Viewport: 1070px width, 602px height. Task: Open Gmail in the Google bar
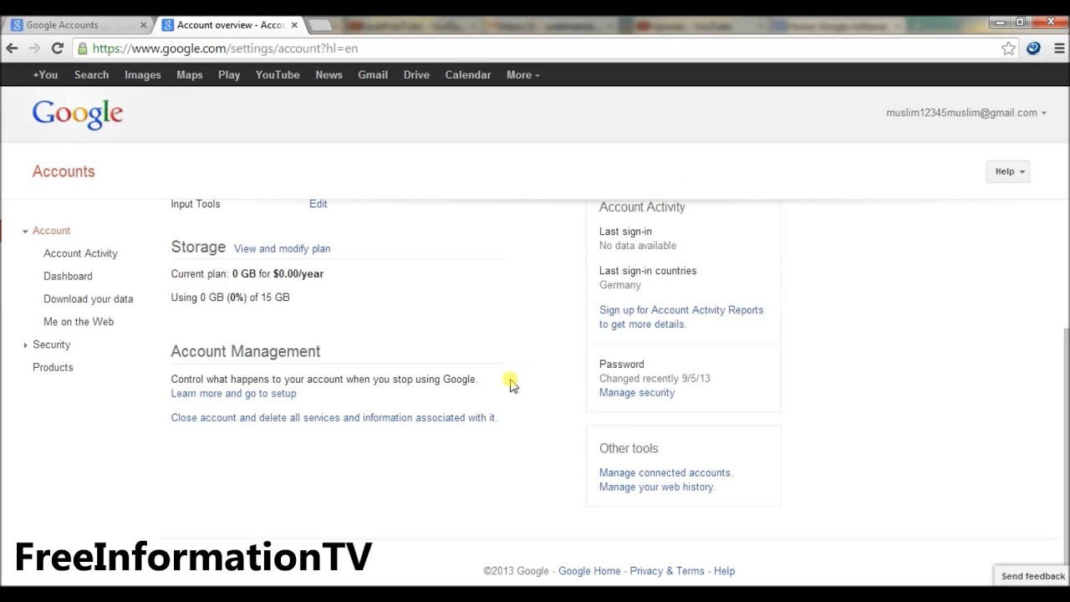(x=373, y=75)
